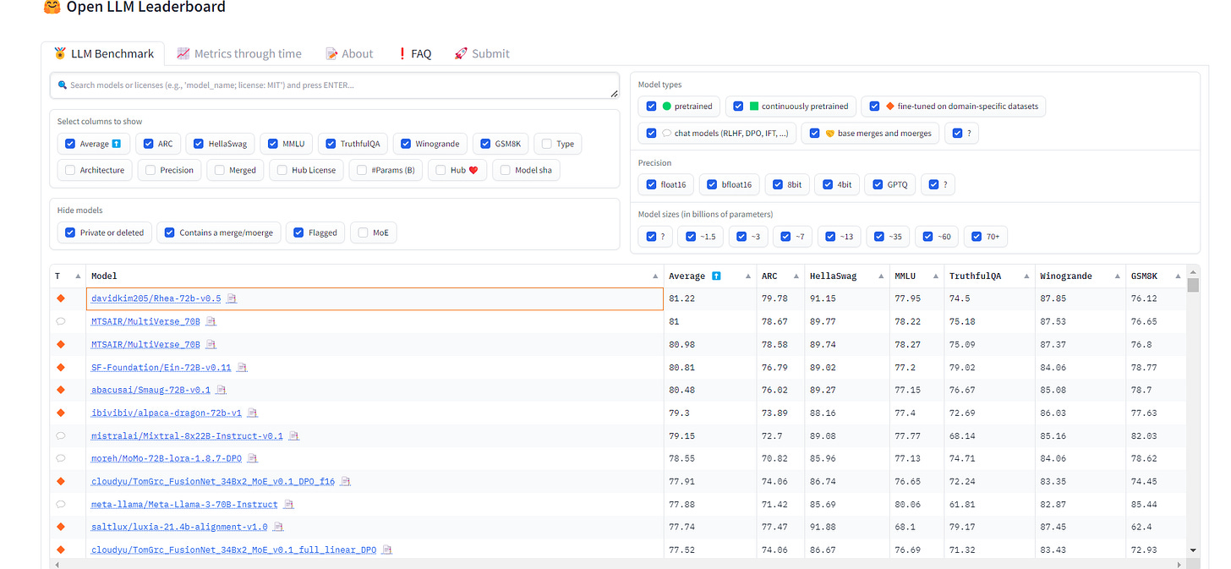
Task: Toggle the MoE hide-models checkbox
Action: point(364,233)
